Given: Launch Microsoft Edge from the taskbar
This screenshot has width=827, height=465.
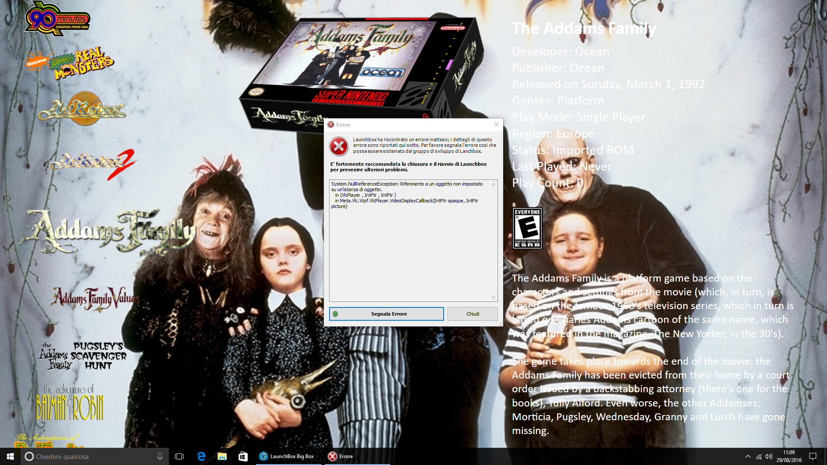Looking at the screenshot, I should coord(201,456).
